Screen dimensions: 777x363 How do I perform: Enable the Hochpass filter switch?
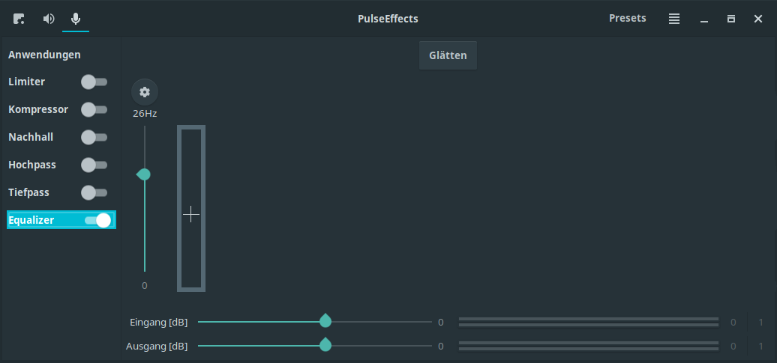tap(94, 165)
